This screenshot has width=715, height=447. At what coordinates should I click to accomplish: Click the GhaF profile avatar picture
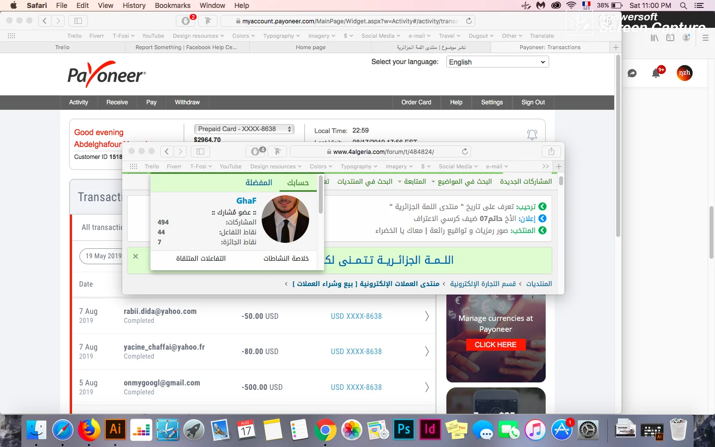(285, 219)
